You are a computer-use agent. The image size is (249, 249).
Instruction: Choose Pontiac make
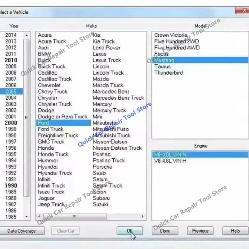click(x=102, y=154)
